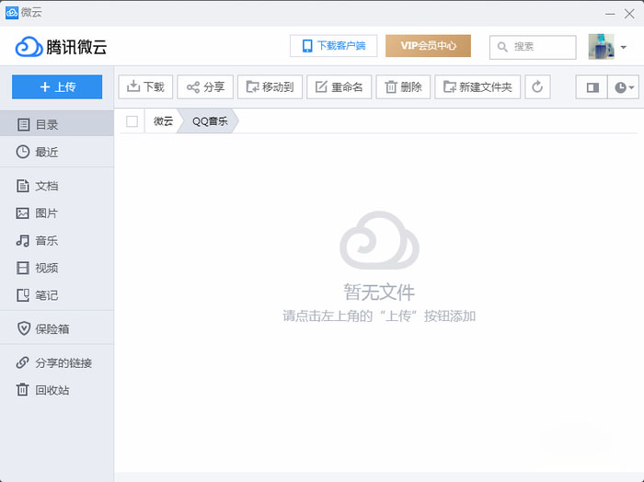Screen dimensions: 644x482
Task: Refresh the file list
Action: [537, 87]
